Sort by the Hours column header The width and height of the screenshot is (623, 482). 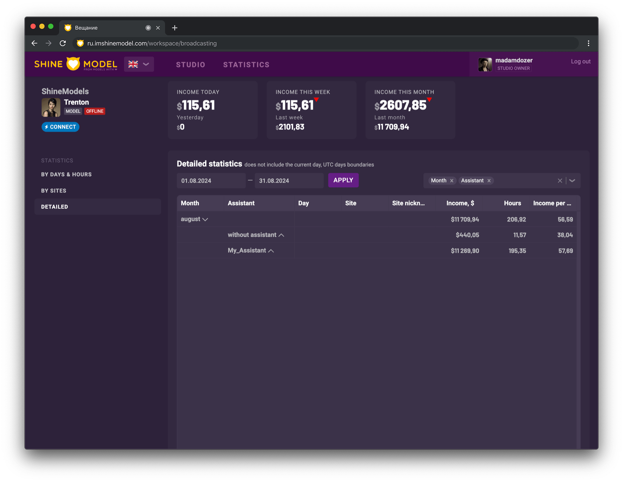[x=506, y=203]
